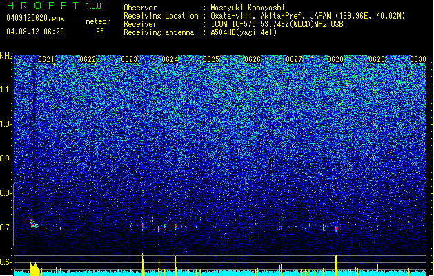Click the 0627 time marker
The height and width of the screenshot is (276, 434).
point(294,59)
